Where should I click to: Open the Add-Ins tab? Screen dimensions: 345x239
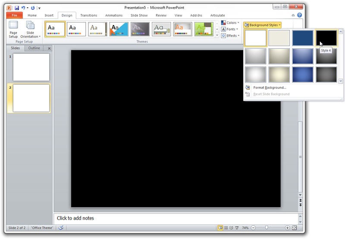tap(196, 16)
